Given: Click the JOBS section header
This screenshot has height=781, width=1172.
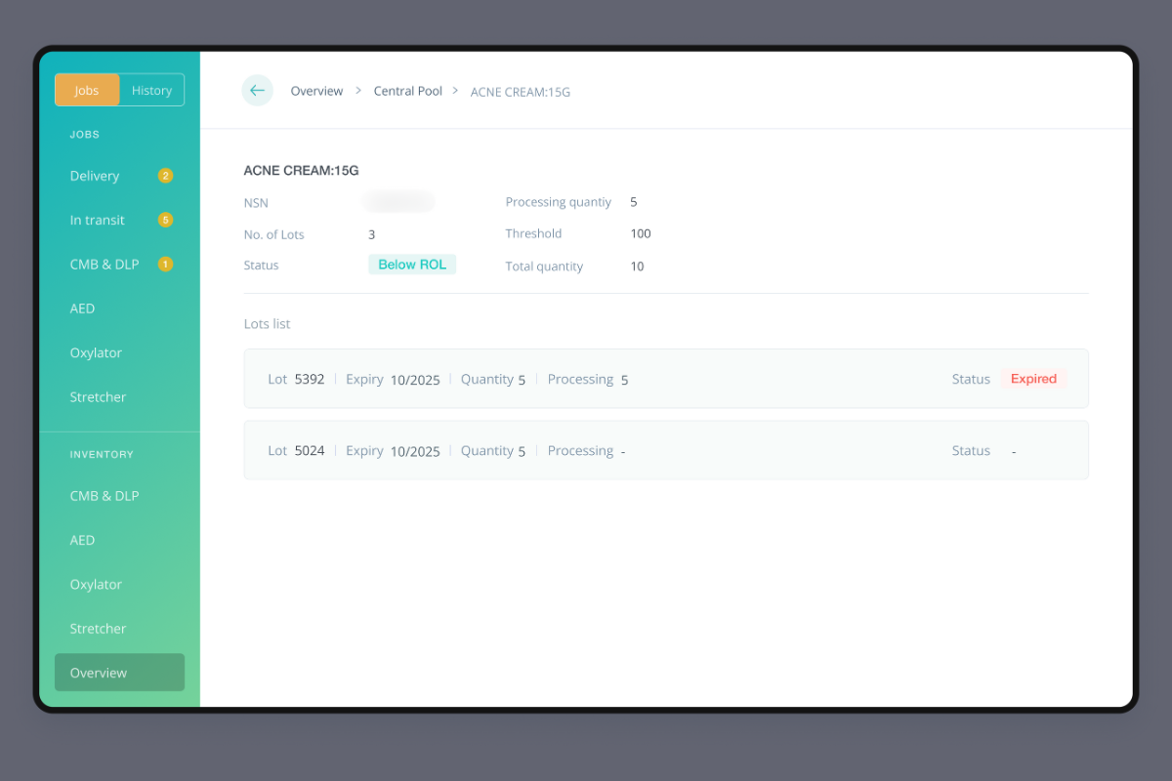Looking at the screenshot, I should (x=85, y=135).
